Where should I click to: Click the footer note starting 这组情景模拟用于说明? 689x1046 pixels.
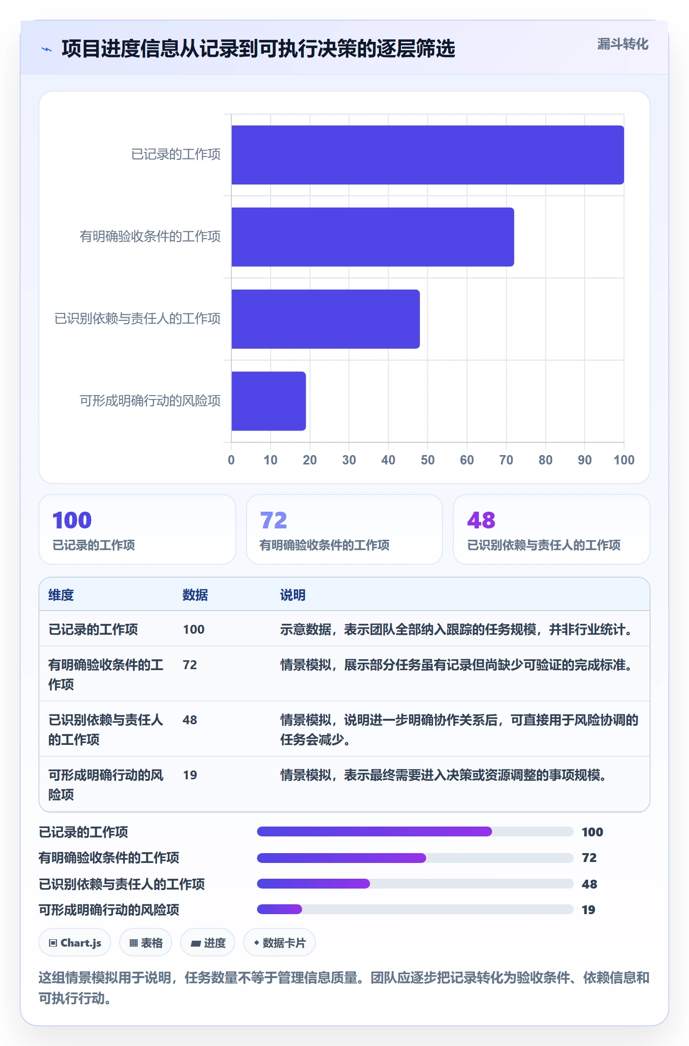point(344,987)
